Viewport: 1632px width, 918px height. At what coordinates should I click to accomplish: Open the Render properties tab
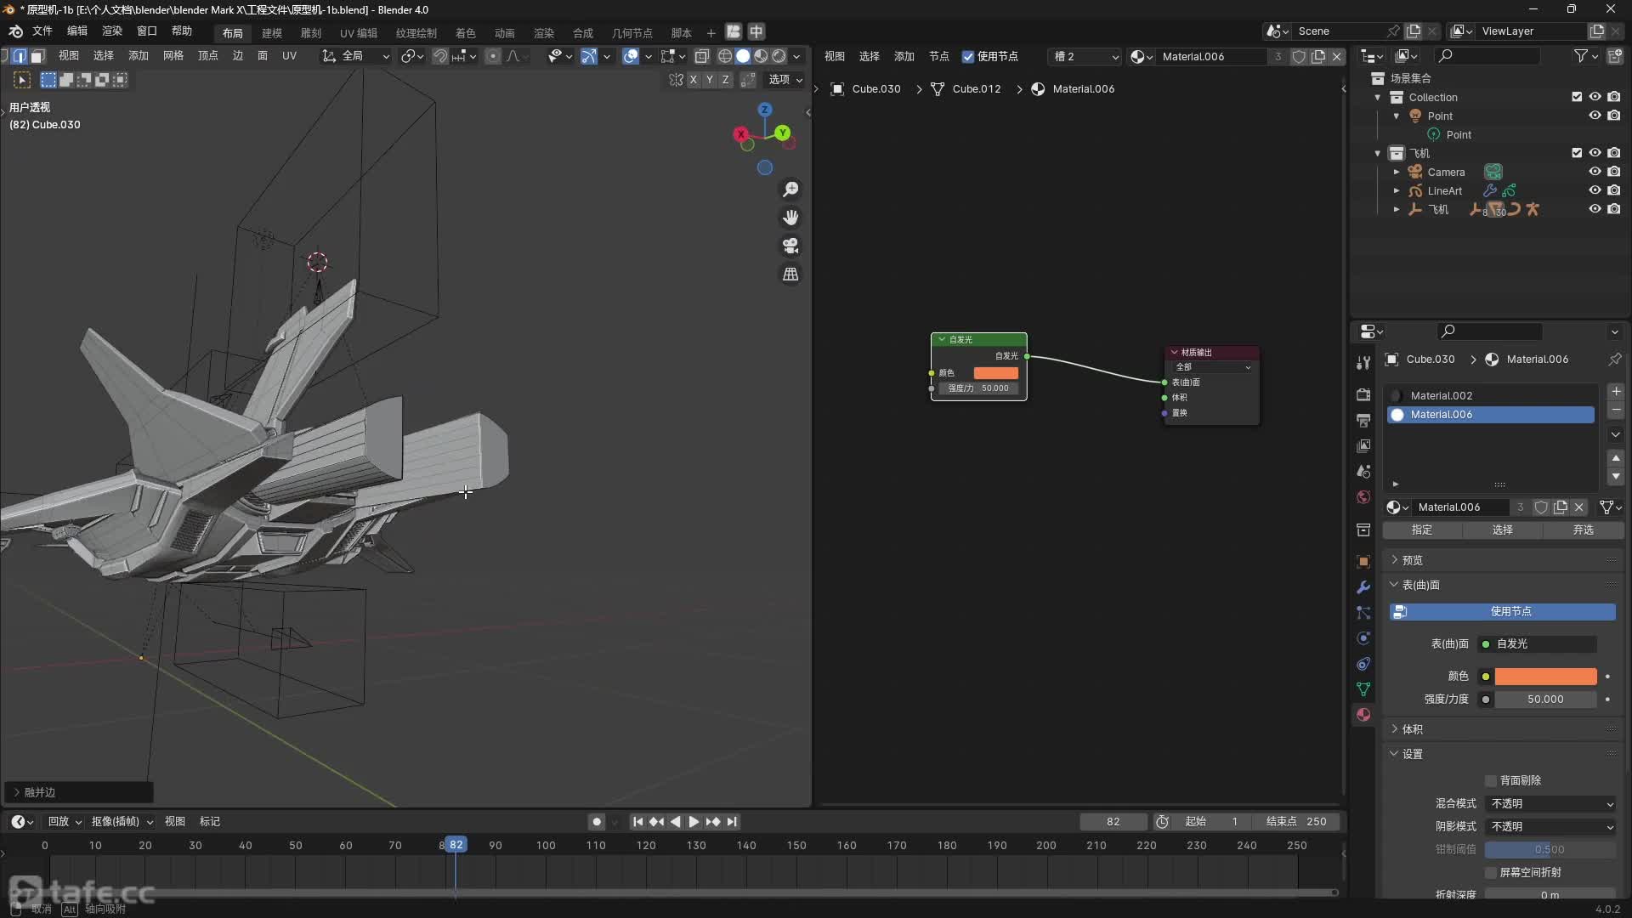pyautogui.click(x=1363, y=394)
